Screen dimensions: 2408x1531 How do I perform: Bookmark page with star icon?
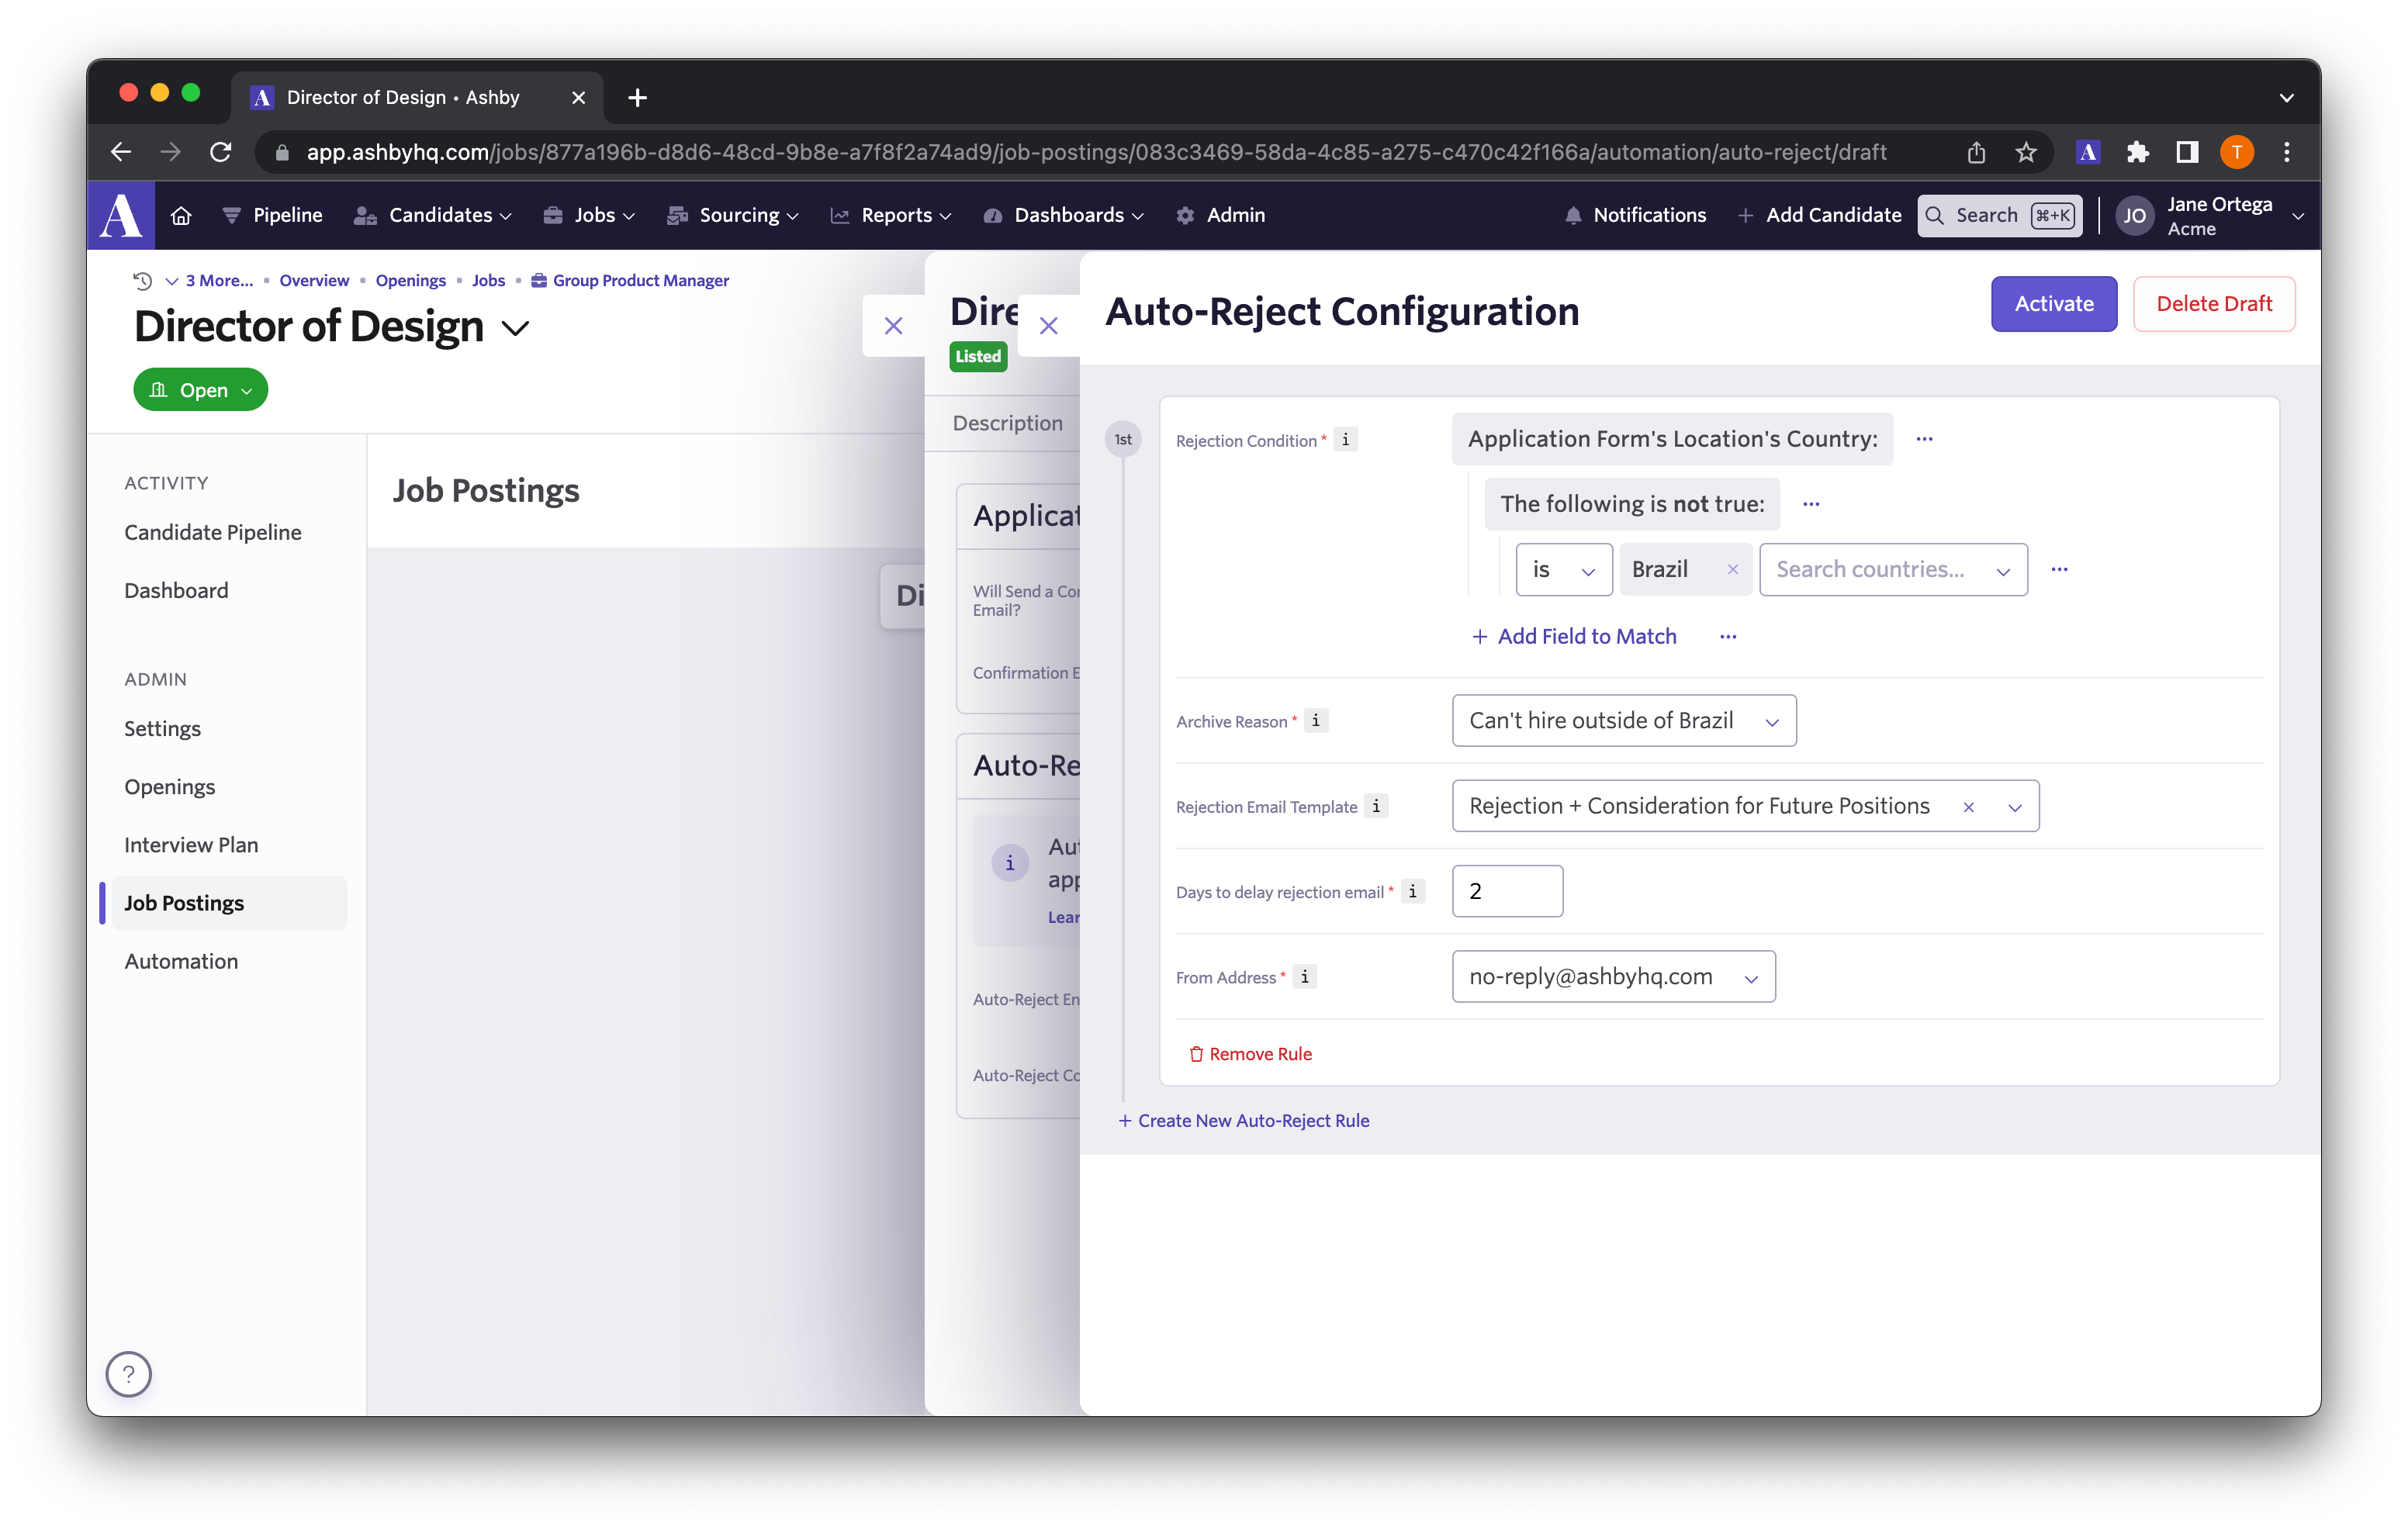coord(2025,152)
